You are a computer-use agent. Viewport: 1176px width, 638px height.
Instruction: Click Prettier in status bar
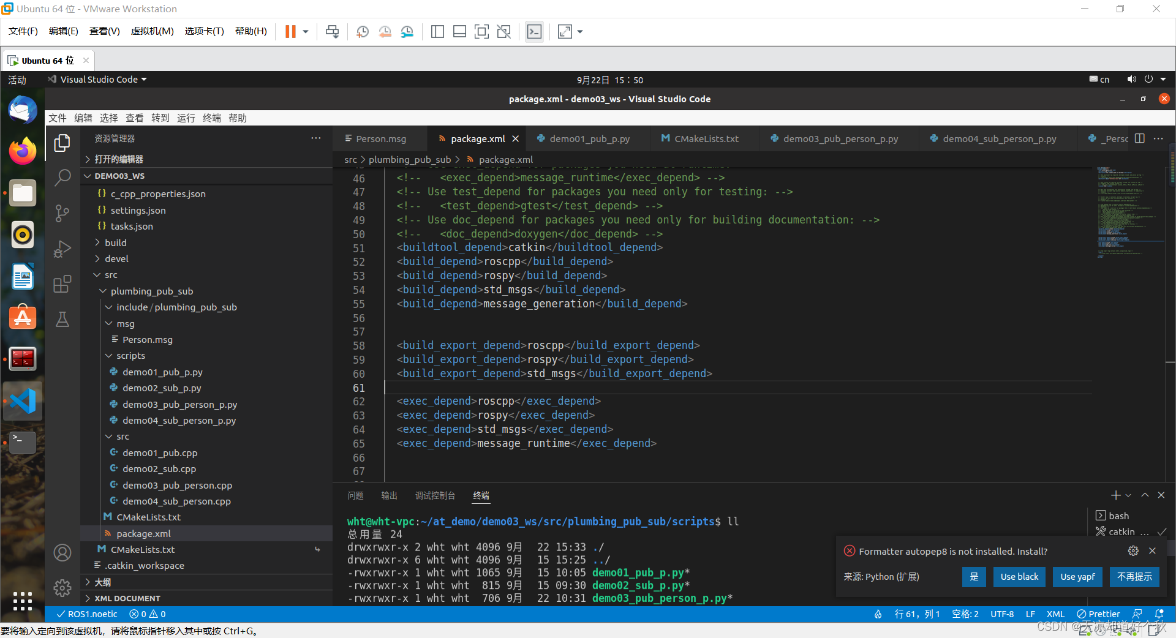click(x=1098, y=614)
